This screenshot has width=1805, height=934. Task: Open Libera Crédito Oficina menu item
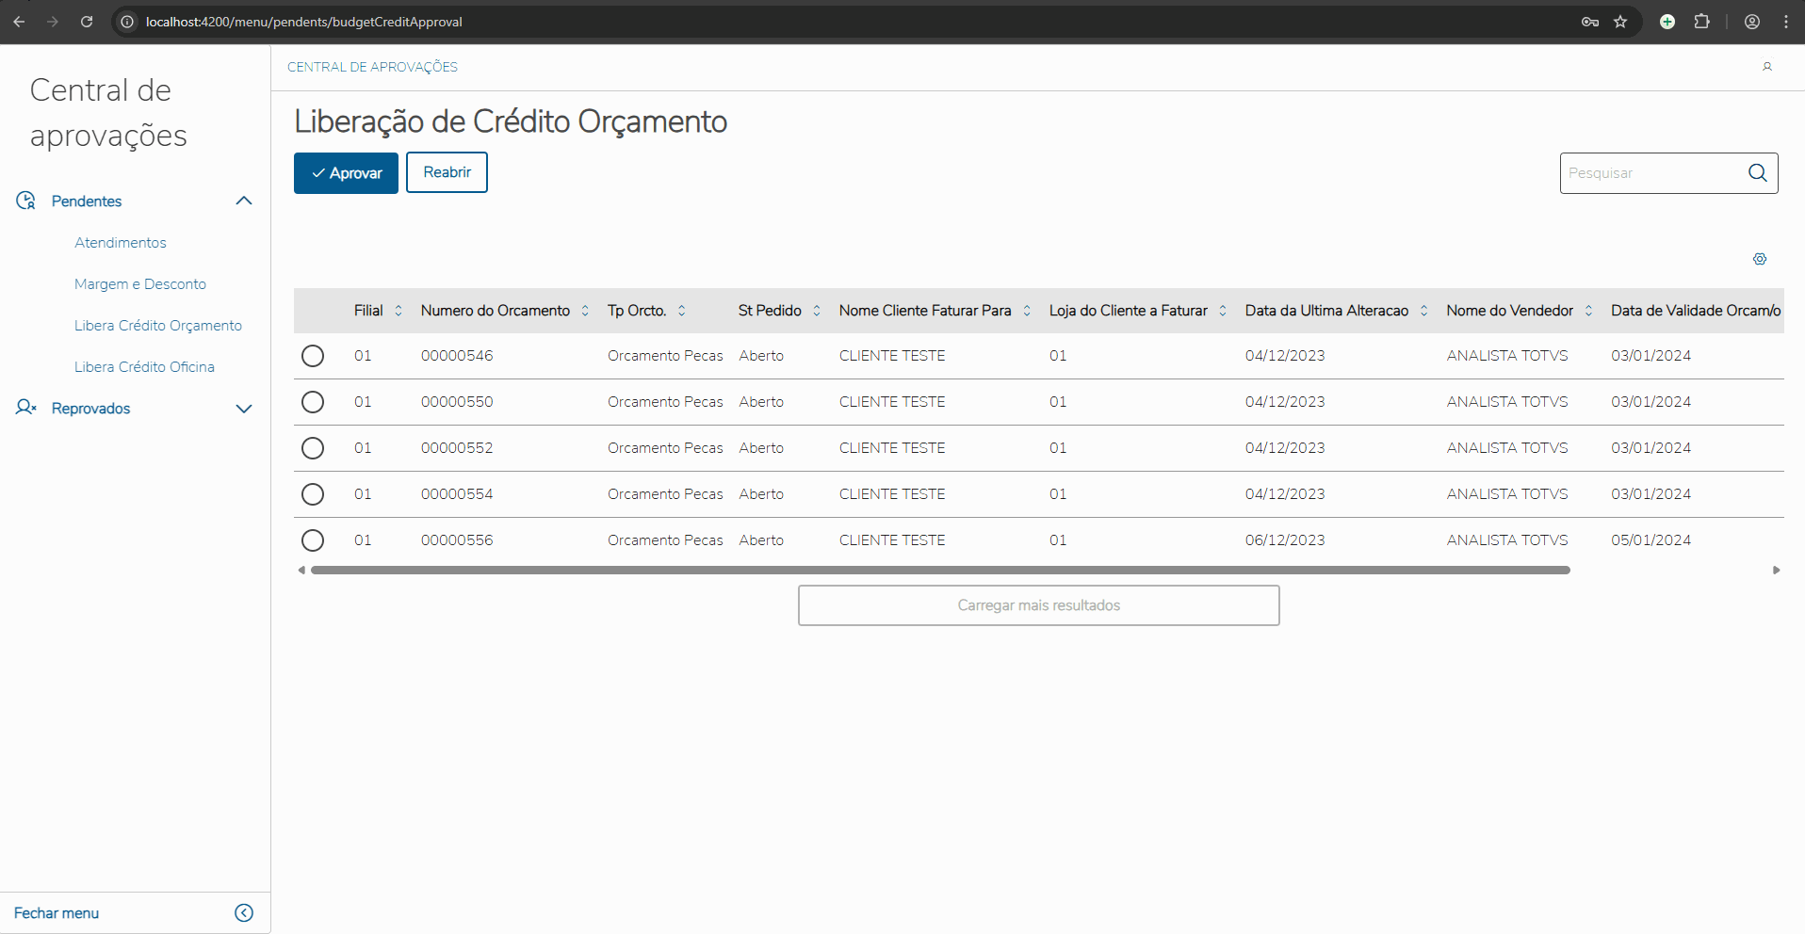tap(144, 367)
